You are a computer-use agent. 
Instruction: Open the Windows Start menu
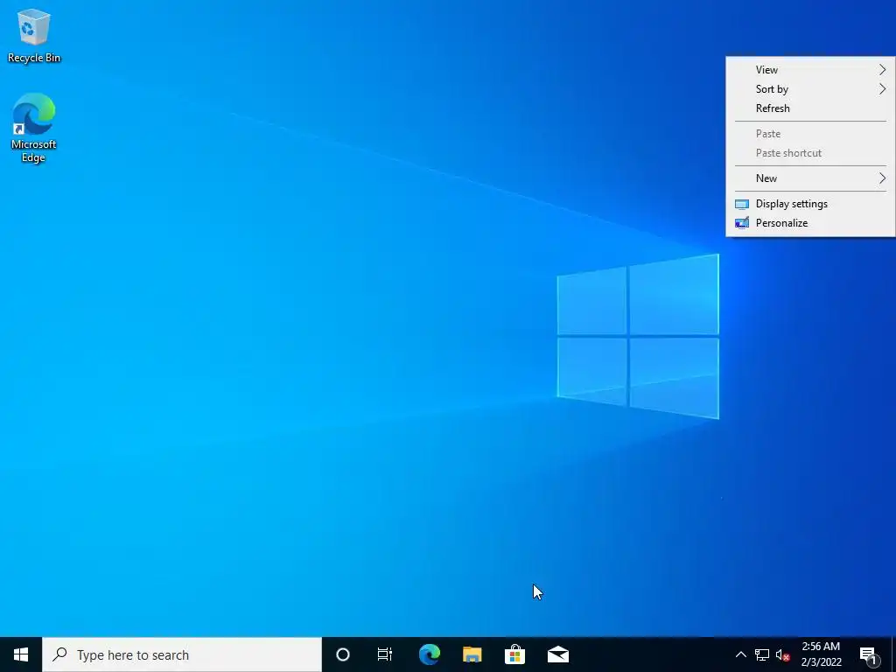tap(21, 654)
